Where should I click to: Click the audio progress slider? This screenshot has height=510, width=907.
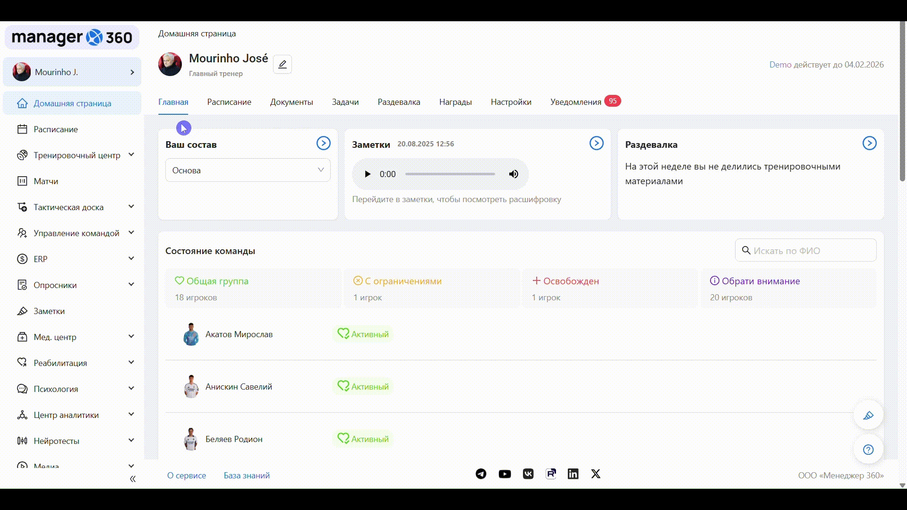(x=450, y=174)
